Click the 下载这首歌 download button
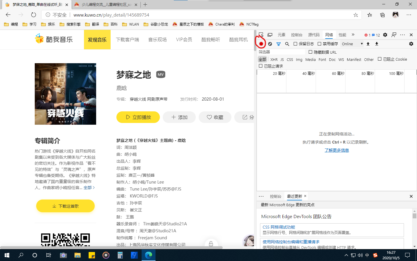This screenshot has width=417, height=261. pyautogui.click(x=65, y=206)
